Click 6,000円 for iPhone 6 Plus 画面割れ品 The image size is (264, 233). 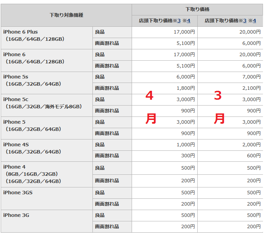pos(252,44)
